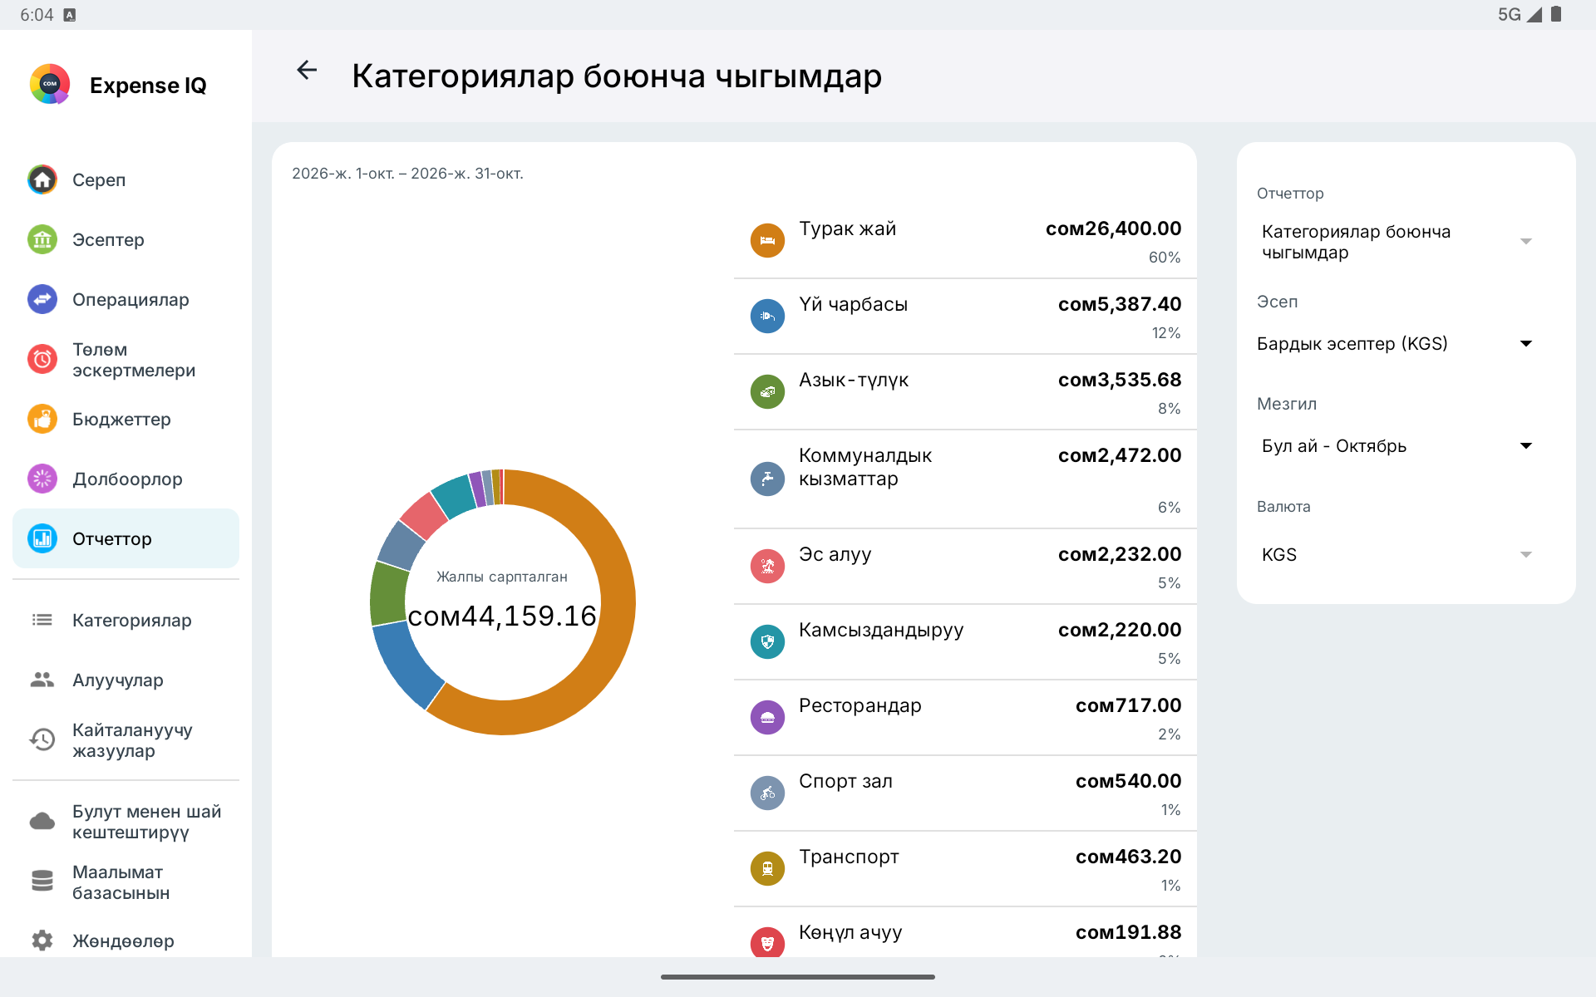Click the Үй чарбасы category icon
Image resolution: width=1596 pixels, height=997 pixels.
(x=767, y=317)
